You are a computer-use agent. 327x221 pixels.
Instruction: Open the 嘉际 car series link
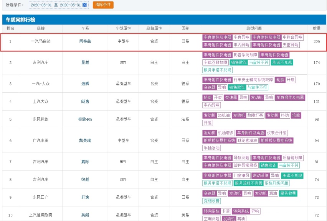[x=85, y=162]
